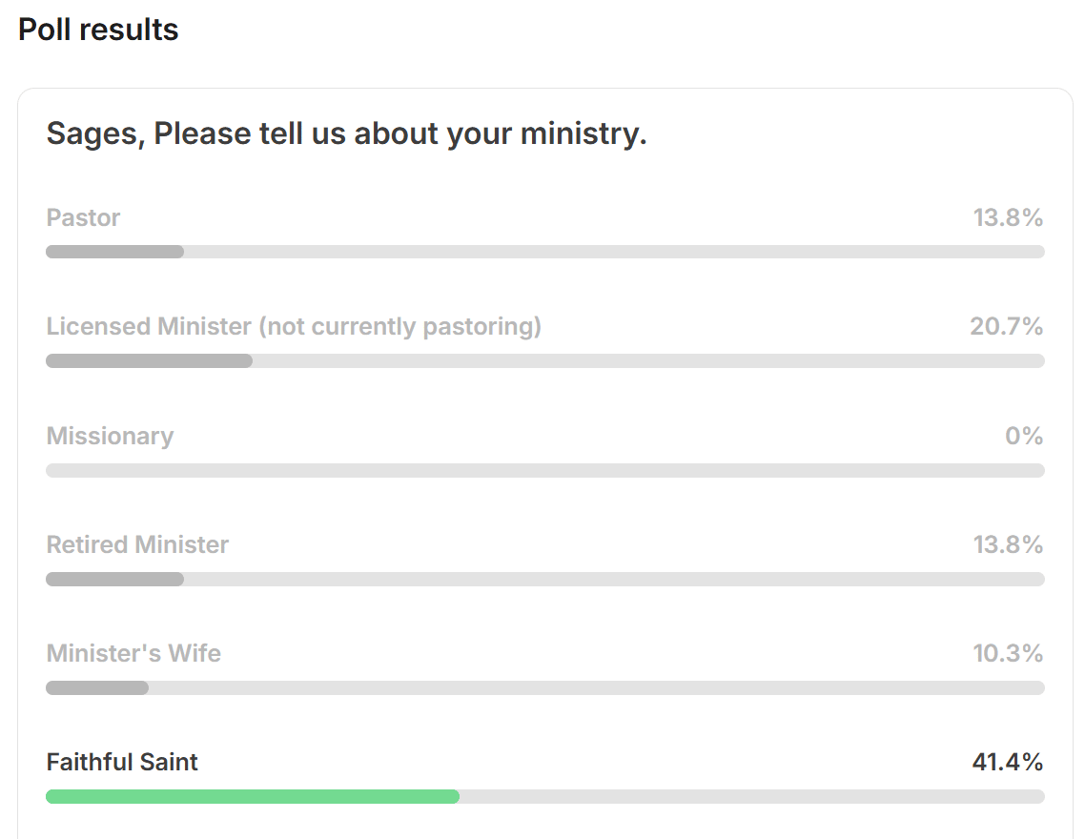The image size is (1085, 839).
Task: Click the Poll results heading
Action: pyautogui.click(x=98, y=30)
